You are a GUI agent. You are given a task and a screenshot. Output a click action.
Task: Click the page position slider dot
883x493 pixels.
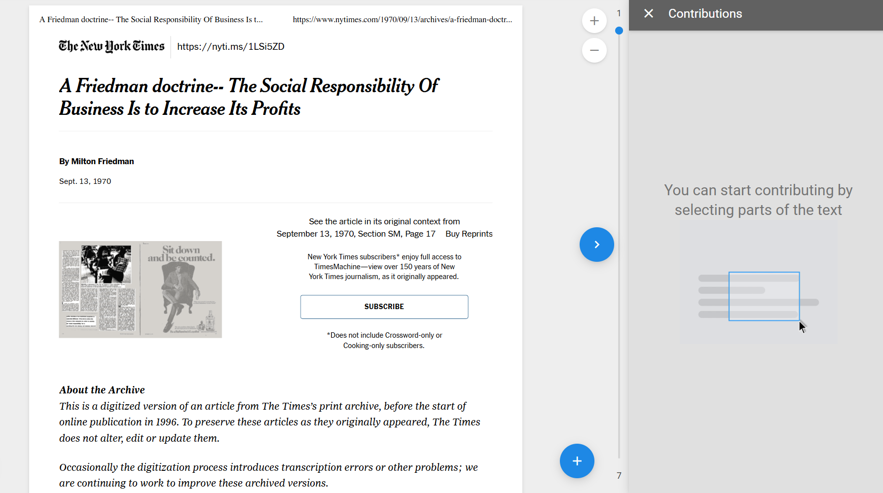coord(619,31)
